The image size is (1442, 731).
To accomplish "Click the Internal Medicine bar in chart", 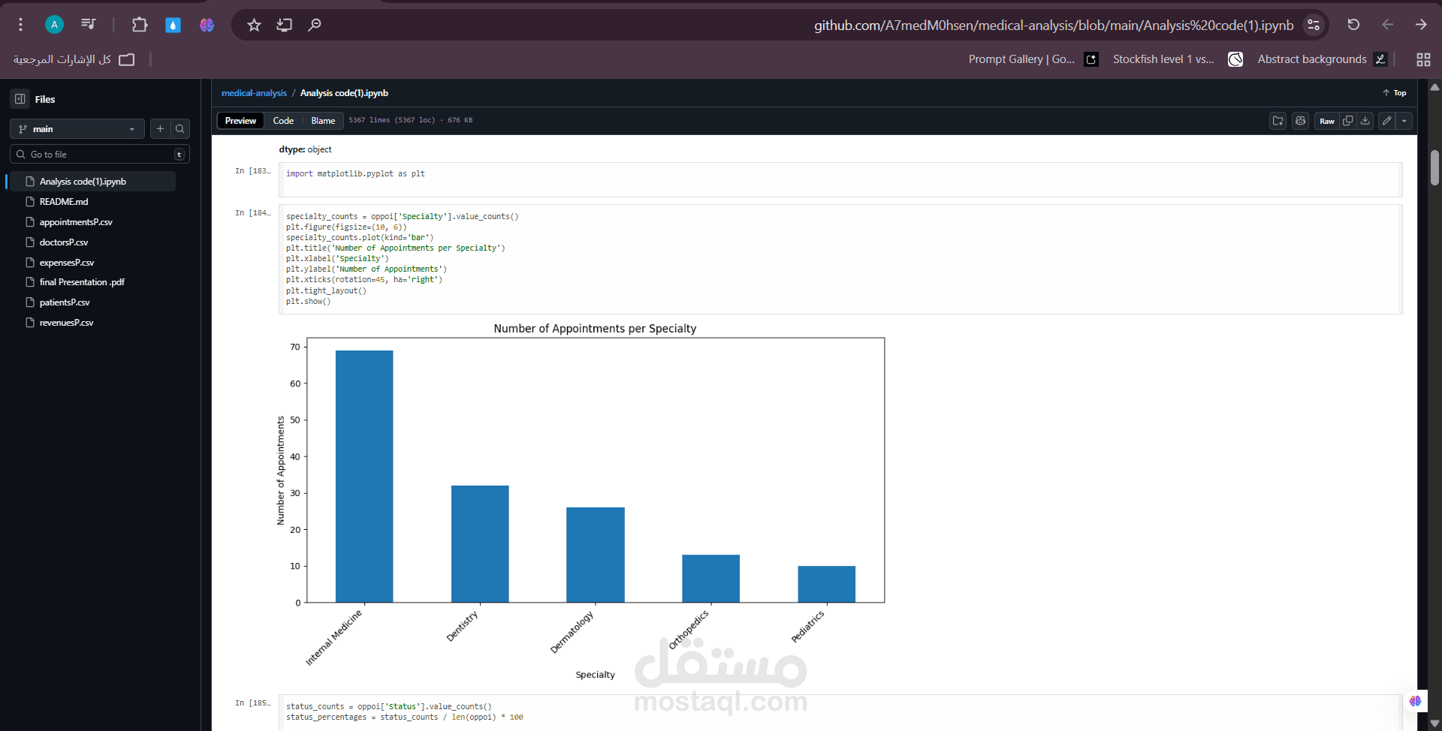I will tap(364, 477).
